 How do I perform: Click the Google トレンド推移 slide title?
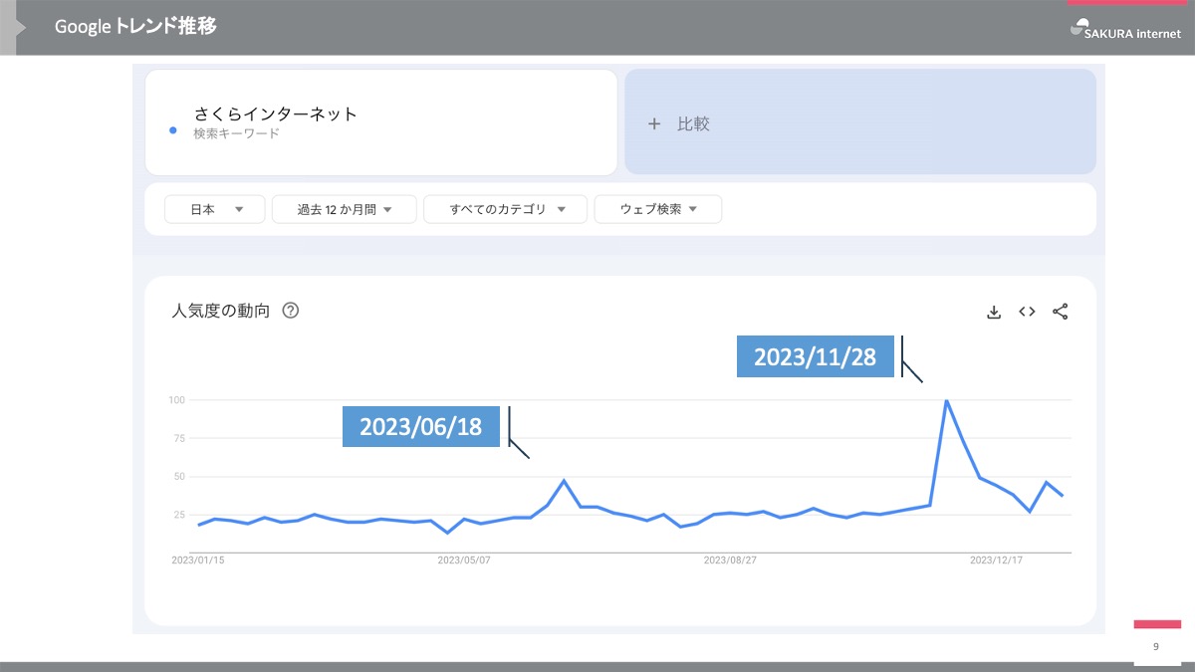click(x=135, y=27)
